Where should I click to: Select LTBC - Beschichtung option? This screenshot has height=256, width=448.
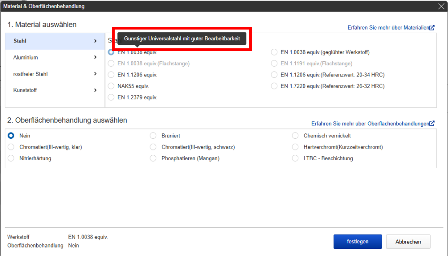click(295, 158)
